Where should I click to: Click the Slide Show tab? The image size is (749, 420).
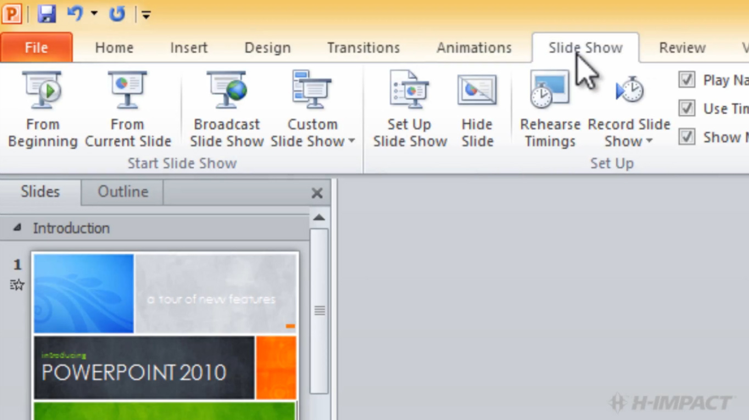[x=585, y=48]
